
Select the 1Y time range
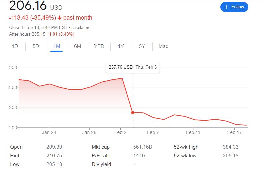121,46
